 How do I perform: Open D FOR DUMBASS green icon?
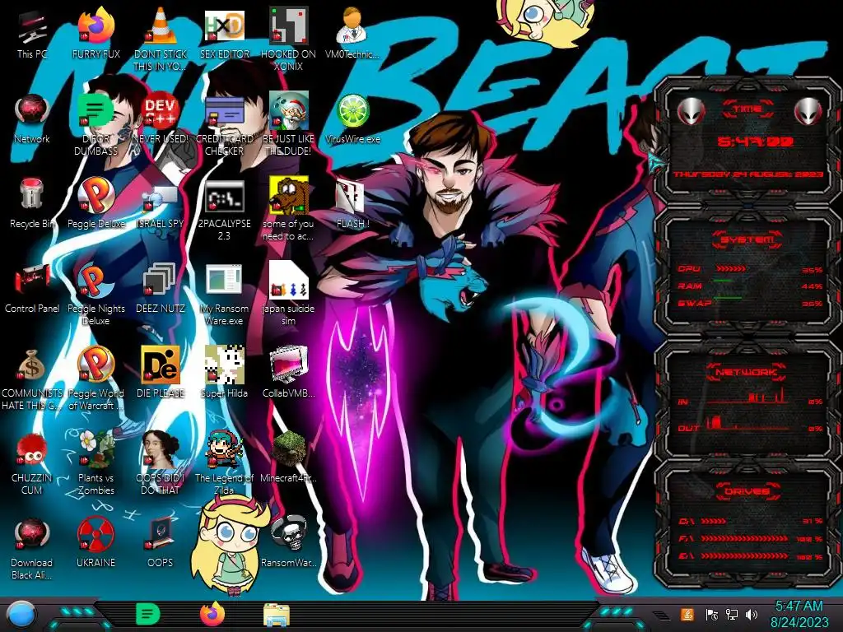[95, 125]
